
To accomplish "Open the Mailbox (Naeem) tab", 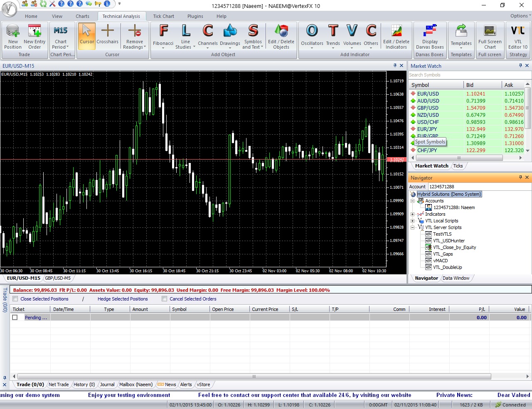I will 136,384.
